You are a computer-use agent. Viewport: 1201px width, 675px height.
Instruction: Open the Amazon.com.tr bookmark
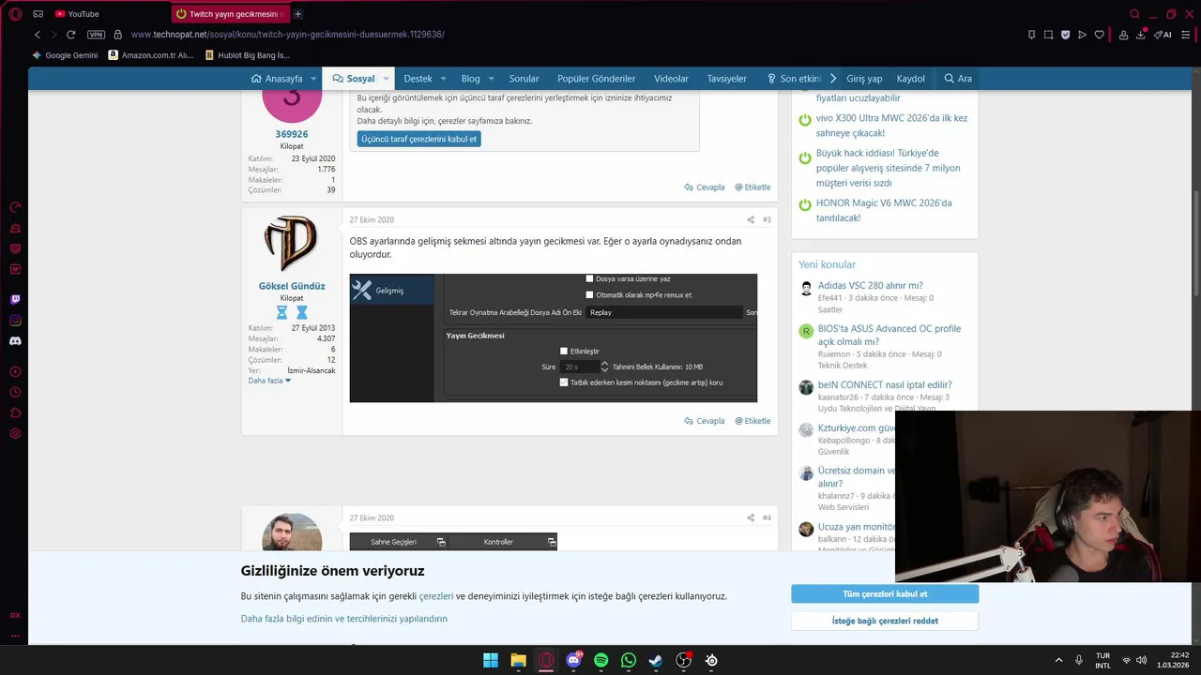click(x=150, y=55)
